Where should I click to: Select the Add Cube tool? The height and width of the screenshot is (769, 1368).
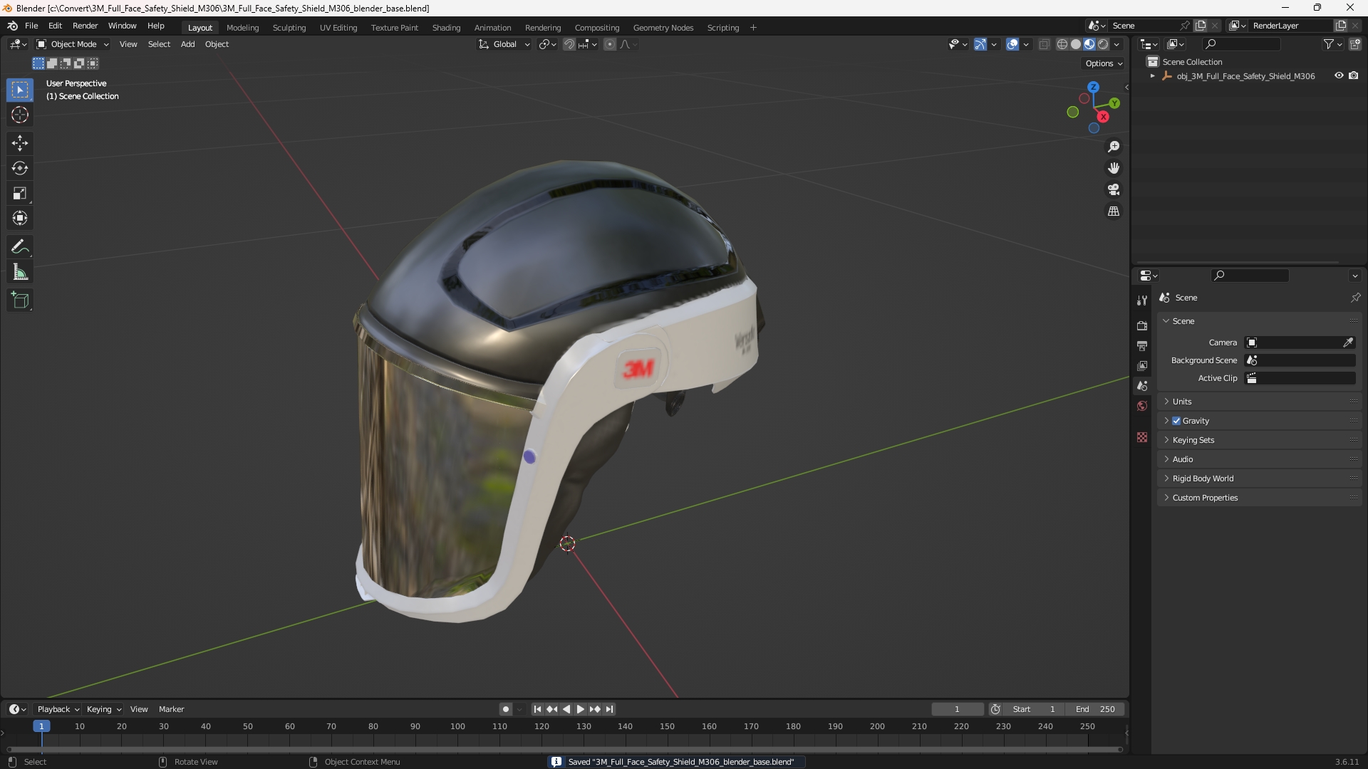[20, 300]
